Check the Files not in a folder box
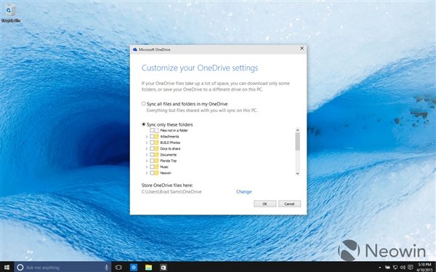The height and width of the screenshot is (272, 436). click(x=152, y=130)
